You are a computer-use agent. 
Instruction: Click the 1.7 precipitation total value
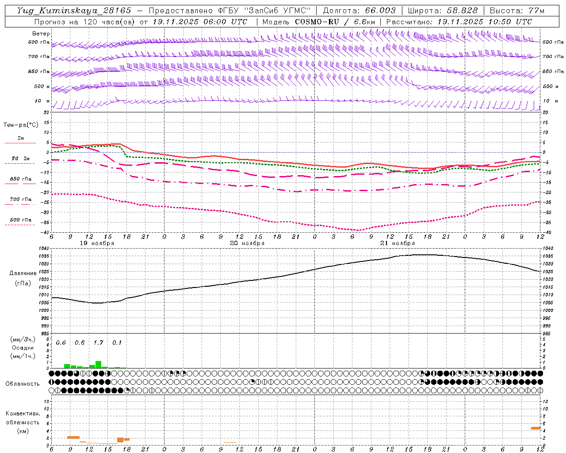pyautogui.click(x=99, y=342)
